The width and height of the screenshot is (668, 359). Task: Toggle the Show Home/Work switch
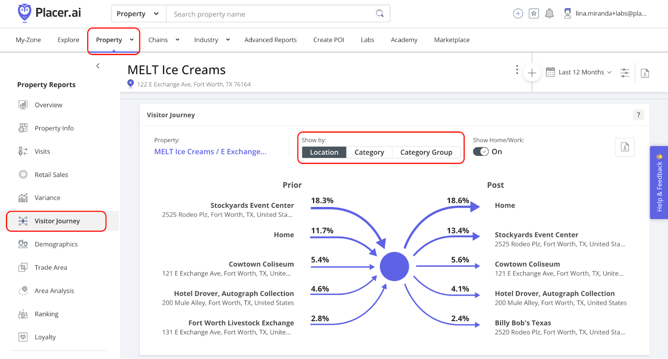point(481,152)
